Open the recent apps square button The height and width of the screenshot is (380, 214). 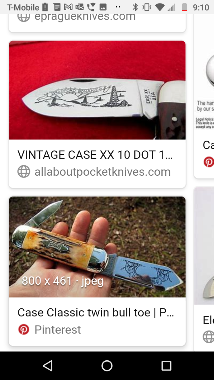coord(166,366)
